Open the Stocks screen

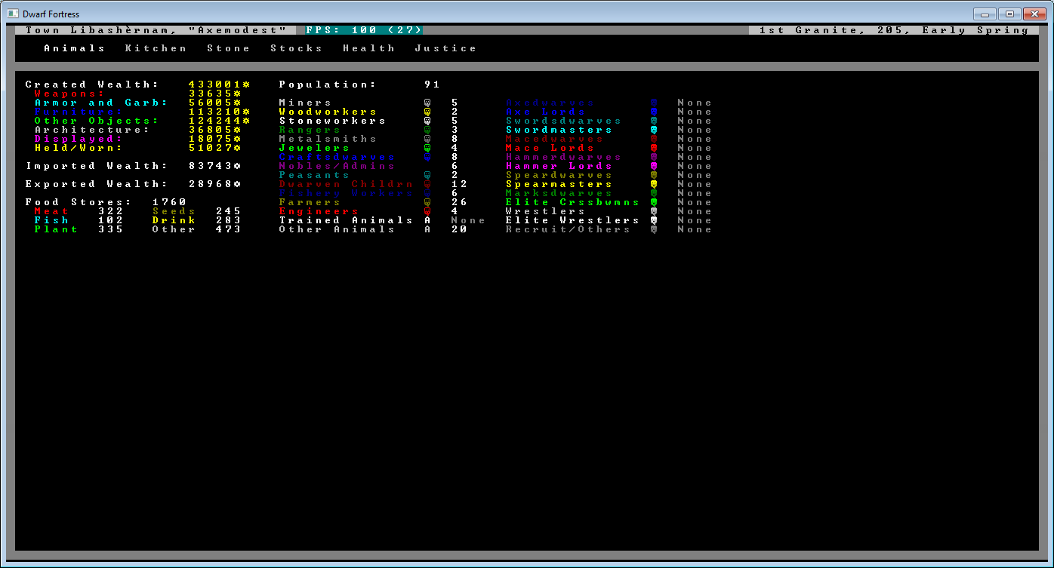tap(297, 48)
